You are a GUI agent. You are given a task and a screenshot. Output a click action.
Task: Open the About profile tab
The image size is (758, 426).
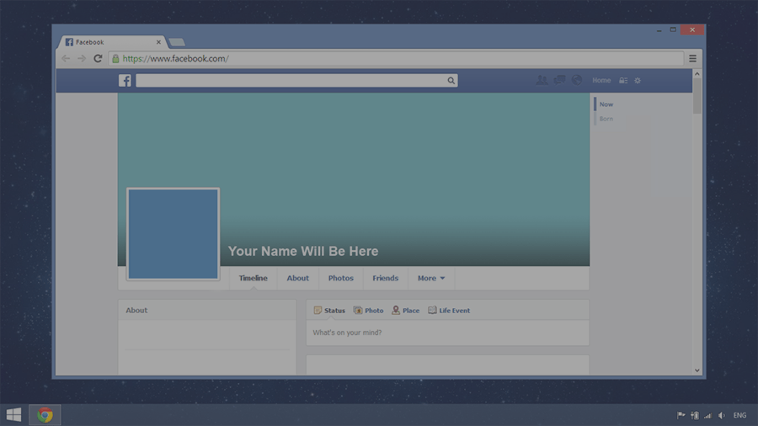tap(298, 278)
